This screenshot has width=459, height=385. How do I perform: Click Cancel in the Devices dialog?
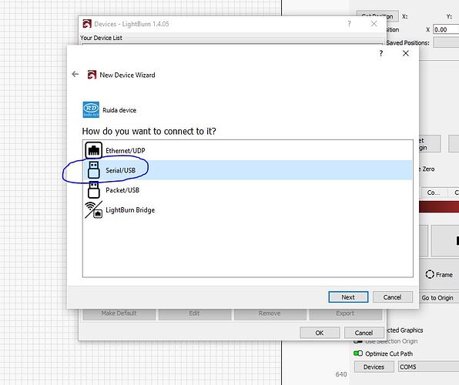(364, 333)
